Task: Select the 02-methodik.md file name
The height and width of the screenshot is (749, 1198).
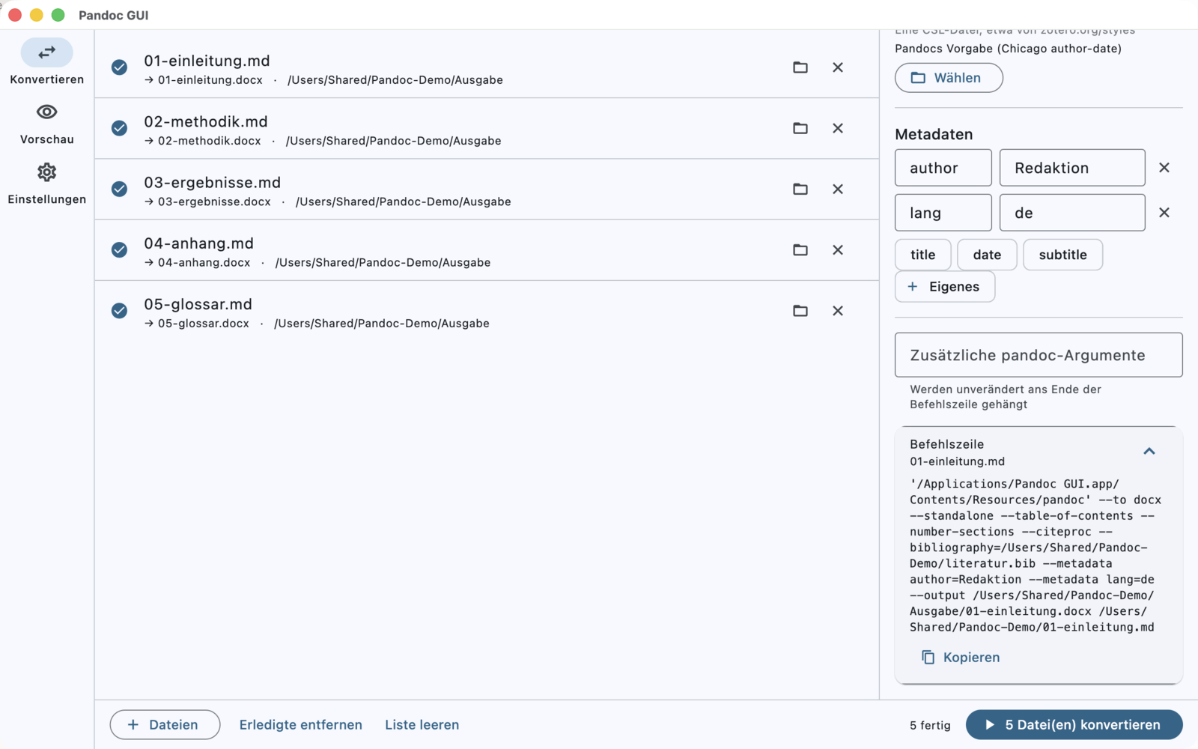Action: click(206, 121)
